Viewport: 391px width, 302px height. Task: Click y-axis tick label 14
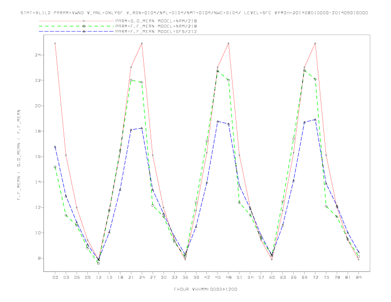tap(38, 182)
